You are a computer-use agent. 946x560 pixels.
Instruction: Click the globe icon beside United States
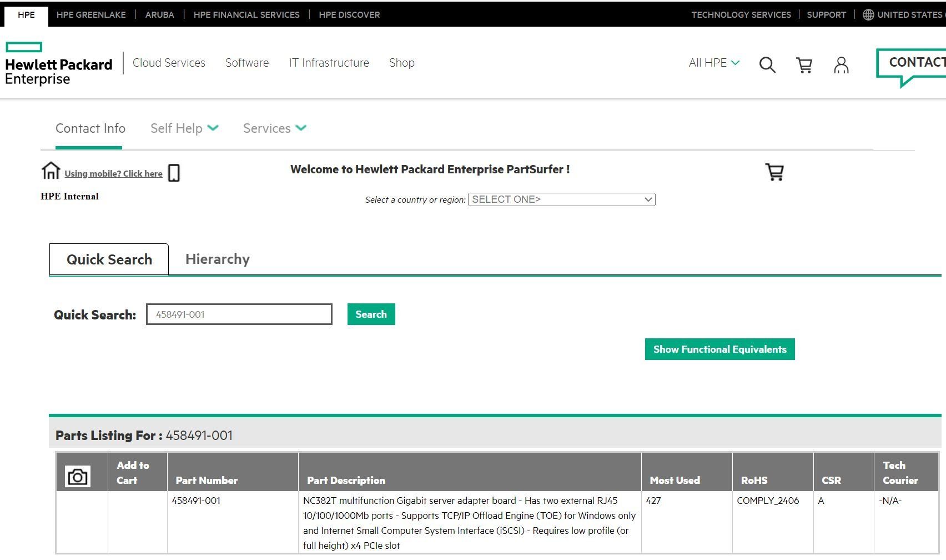(x=868, y=15)
